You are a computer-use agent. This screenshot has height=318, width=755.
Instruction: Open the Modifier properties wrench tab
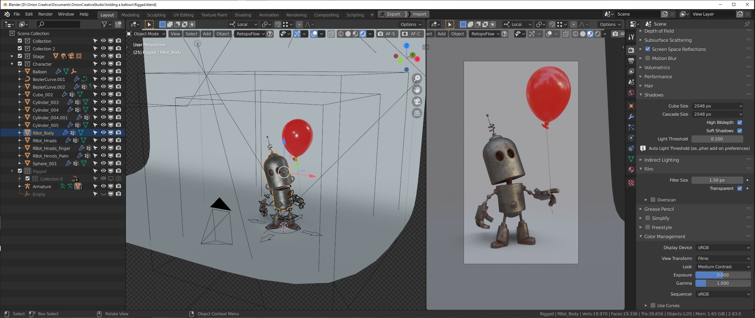tap(631, 117)
